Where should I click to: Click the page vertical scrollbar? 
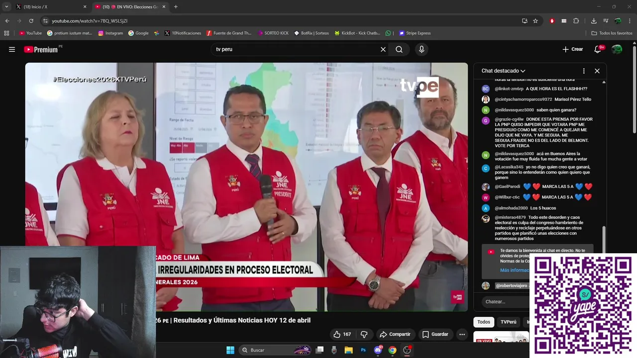click(634, 89)
